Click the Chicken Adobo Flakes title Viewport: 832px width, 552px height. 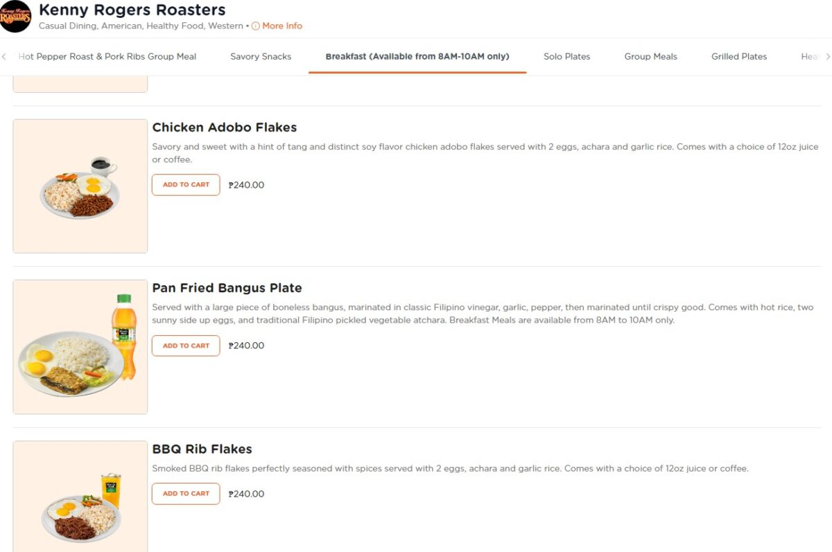224,127
